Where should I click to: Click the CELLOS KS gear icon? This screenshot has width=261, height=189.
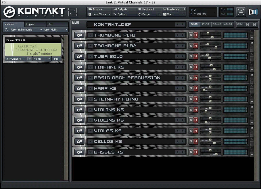pyautogui.click(x=79, y=142)
